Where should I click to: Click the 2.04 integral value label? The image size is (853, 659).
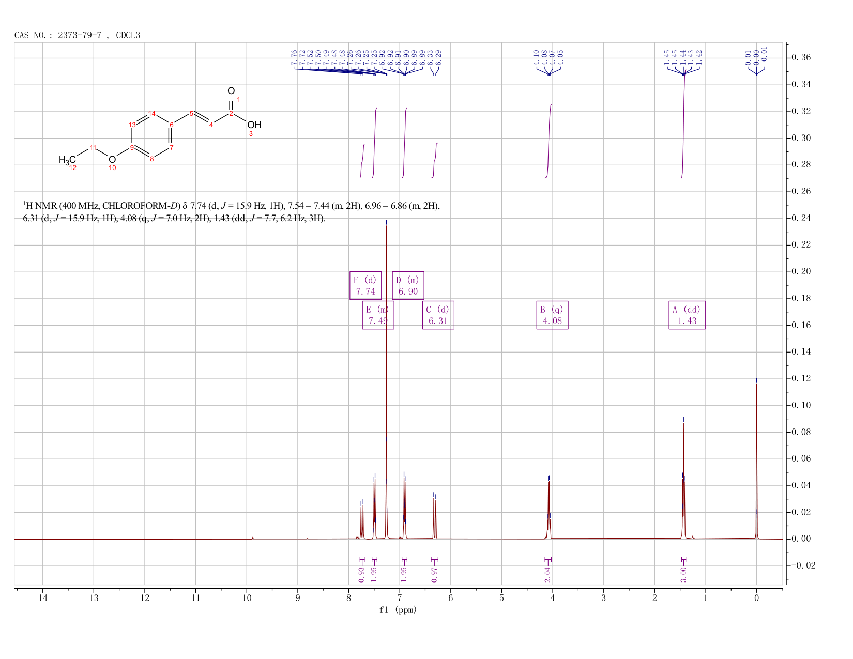pos(548,574)
